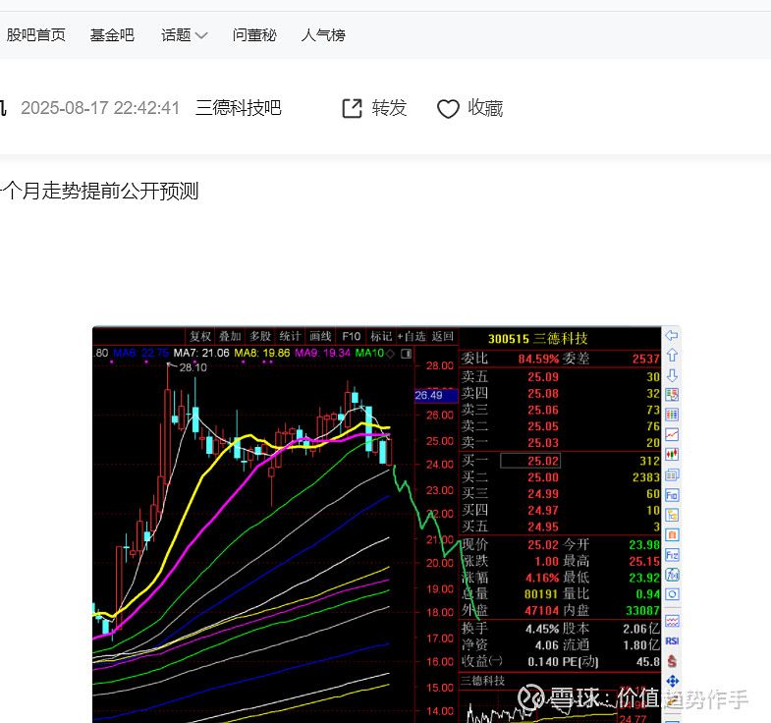The height and width of the screenshot is (723, 771).
Task: Open F10 company info button
Action: (351, 336)
